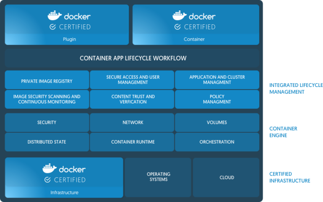
Task: Select the Network engine block
Action: [x=132, y=122]
